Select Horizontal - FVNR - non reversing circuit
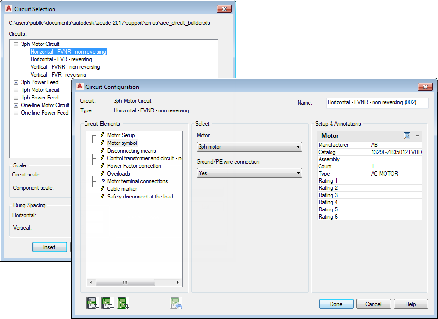 68,52
